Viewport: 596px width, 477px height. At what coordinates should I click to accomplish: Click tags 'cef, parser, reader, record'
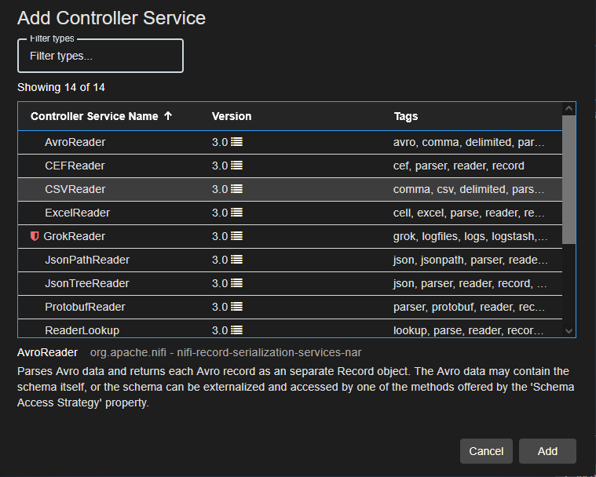459,166
